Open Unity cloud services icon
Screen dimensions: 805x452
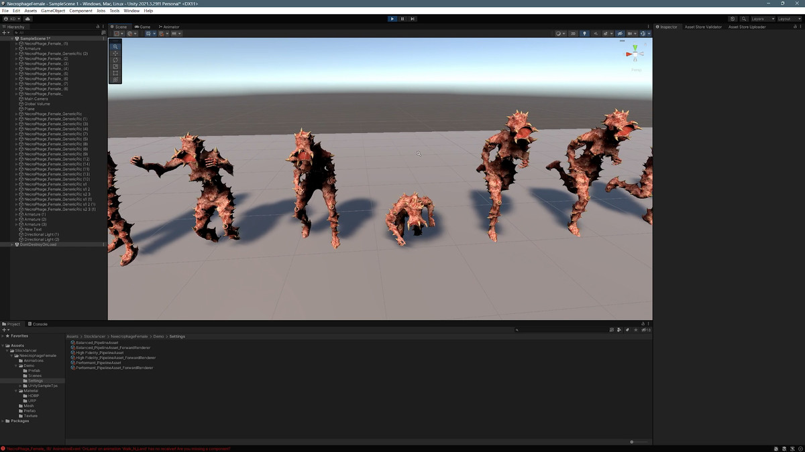pos(28,19)
